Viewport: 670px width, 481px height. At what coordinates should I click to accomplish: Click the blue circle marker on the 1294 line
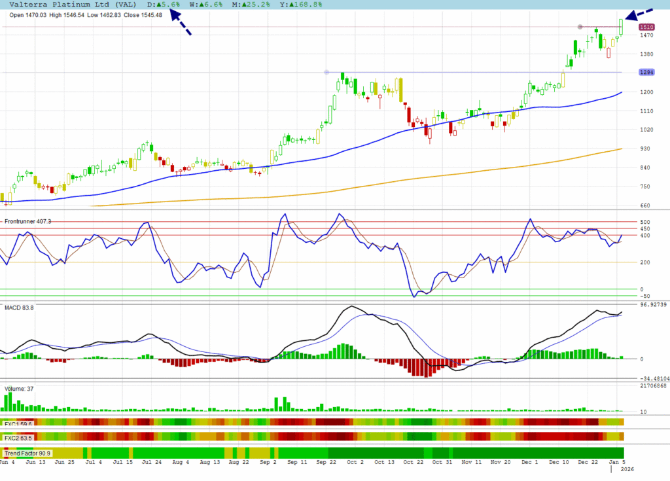pos(326,73)
